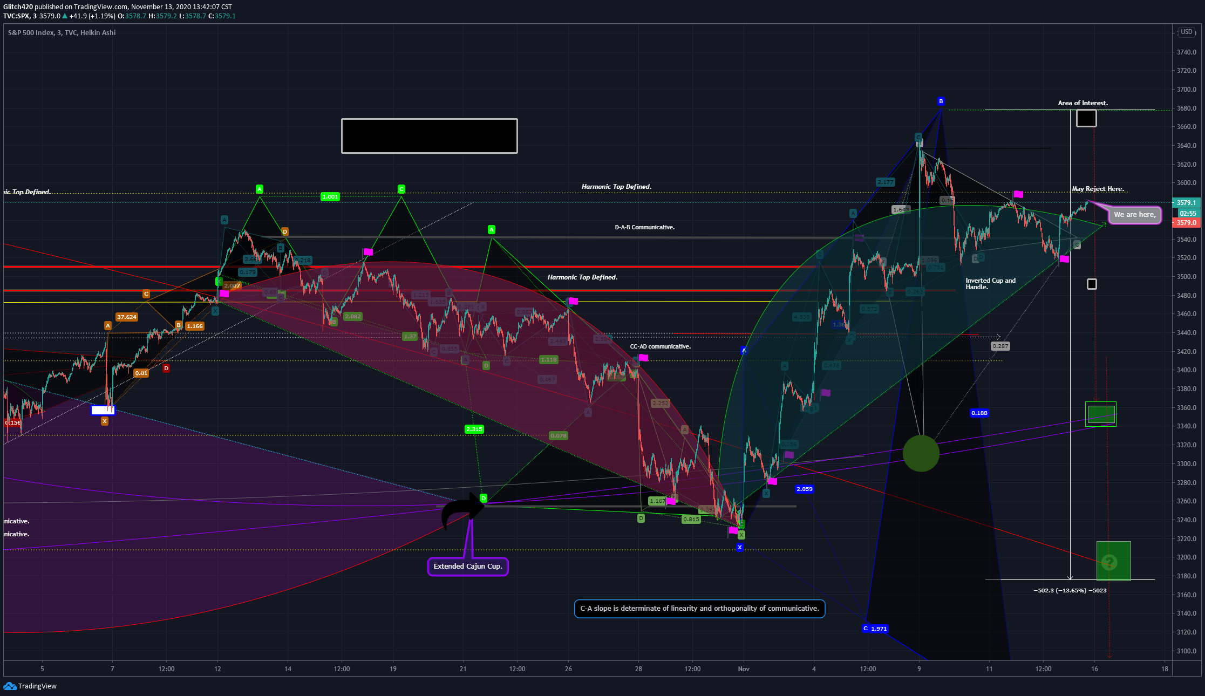
Task: Click the Glitch420 published header line
Action: [118, 7]
